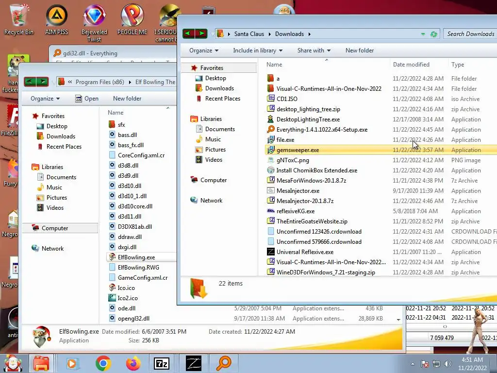This screenshot has width=497, height=373.
Task: Launch AIM PISS desktop shortcut
Action: 56,18
